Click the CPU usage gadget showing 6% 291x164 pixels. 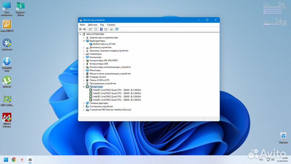(x=275, y=8)
